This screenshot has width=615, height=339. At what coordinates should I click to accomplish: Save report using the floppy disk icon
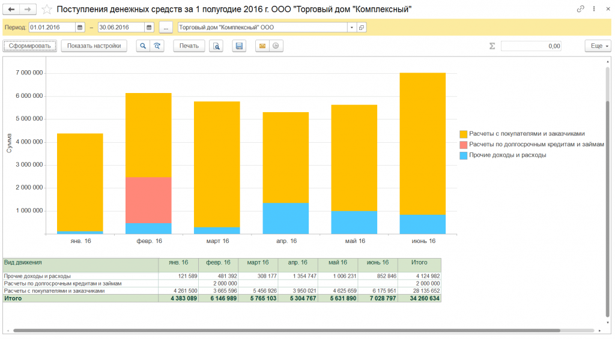pyautogui.click(x=239, y=46)
